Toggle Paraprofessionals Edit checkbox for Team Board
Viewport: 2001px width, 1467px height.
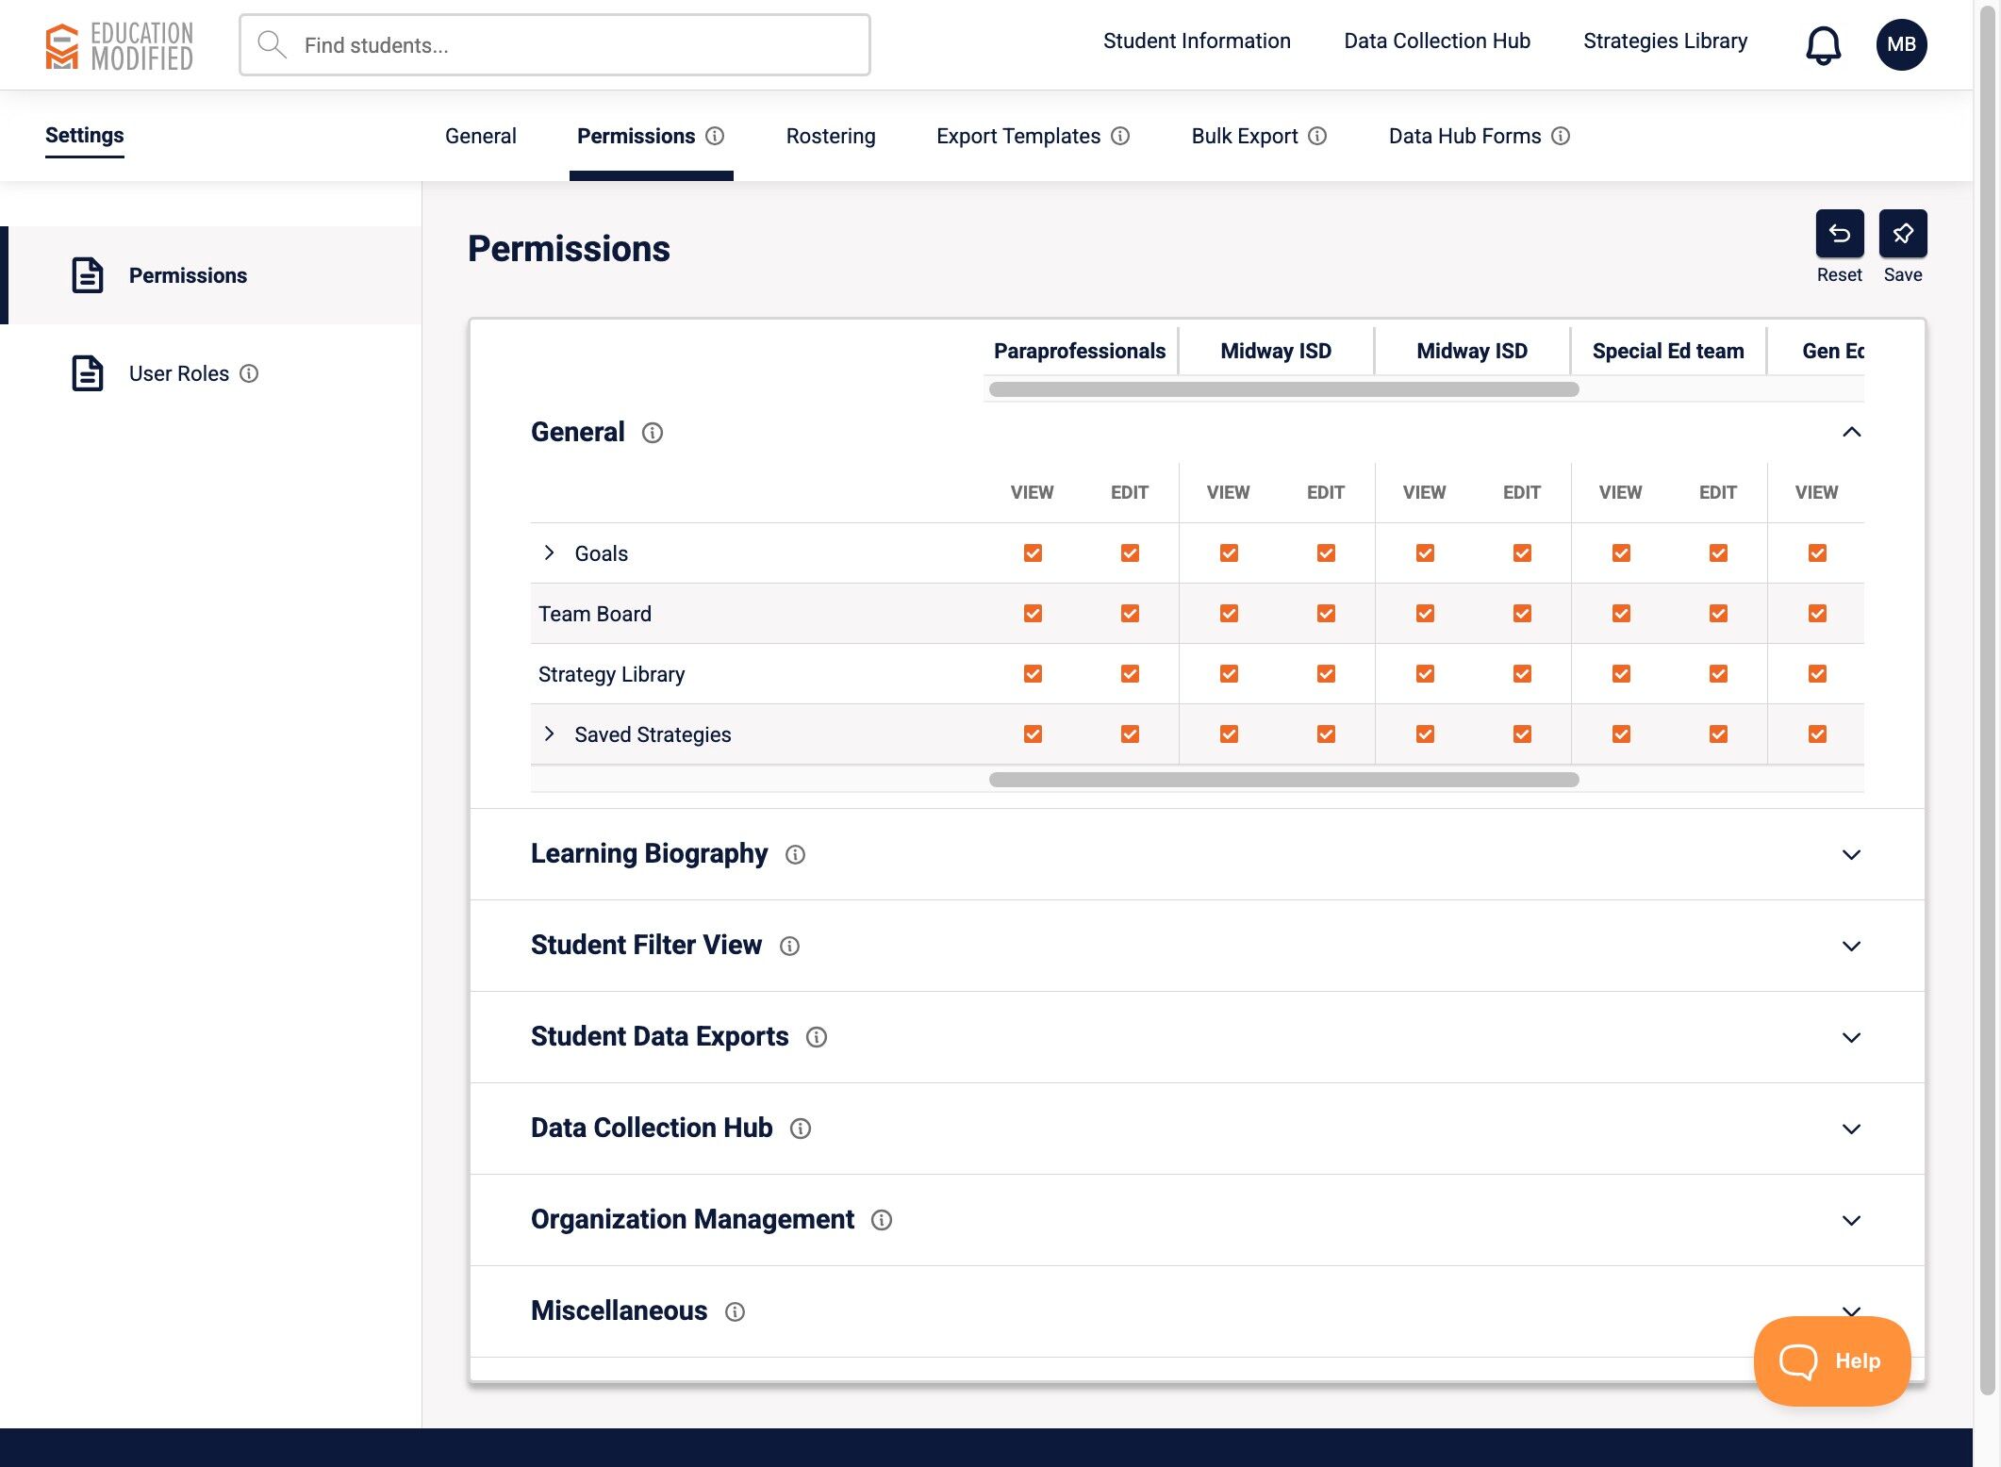(x=1130, y=614)
